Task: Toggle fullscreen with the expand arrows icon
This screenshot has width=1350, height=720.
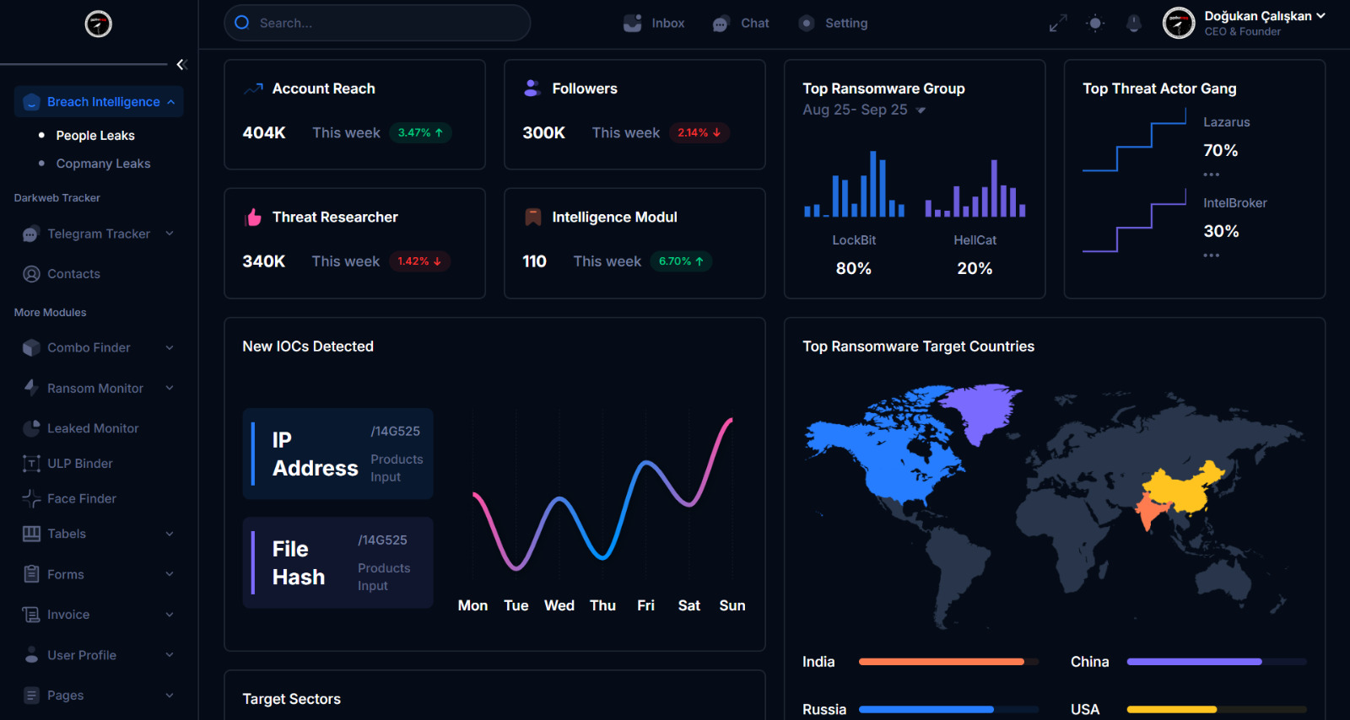Action: (1057, 24)
